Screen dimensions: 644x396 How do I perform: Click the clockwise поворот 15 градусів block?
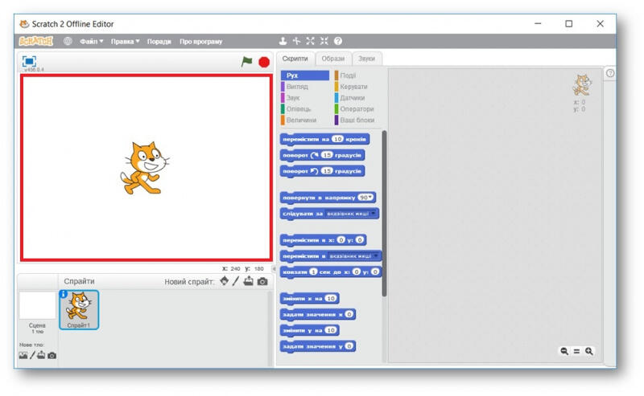323,155
